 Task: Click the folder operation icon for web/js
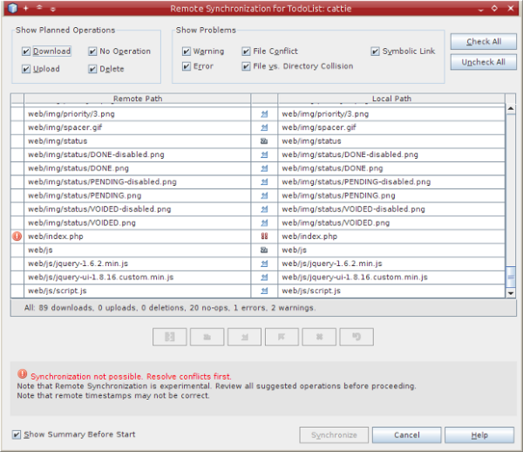pyautogui.click(x=263, y=250)
